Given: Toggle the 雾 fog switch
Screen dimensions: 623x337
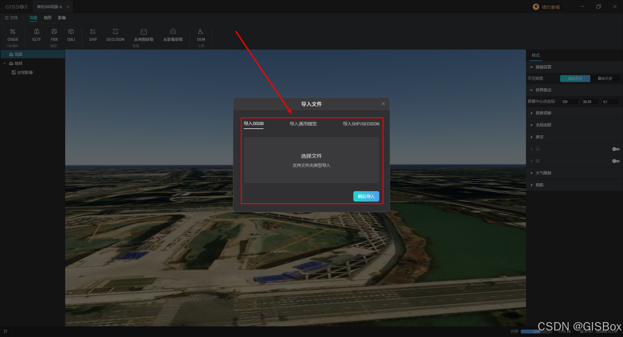Looking at the screenshot, I should (x=616, y=161).
